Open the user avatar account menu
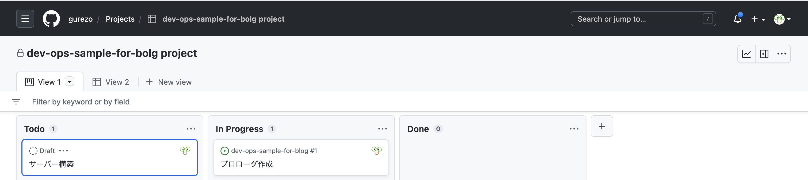This screenshot has width=808, height=180. (782, 19)
